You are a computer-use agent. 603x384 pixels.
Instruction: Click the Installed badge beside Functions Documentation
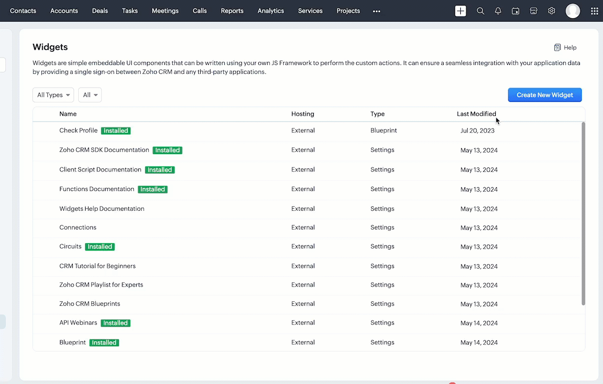pos(152,189)
